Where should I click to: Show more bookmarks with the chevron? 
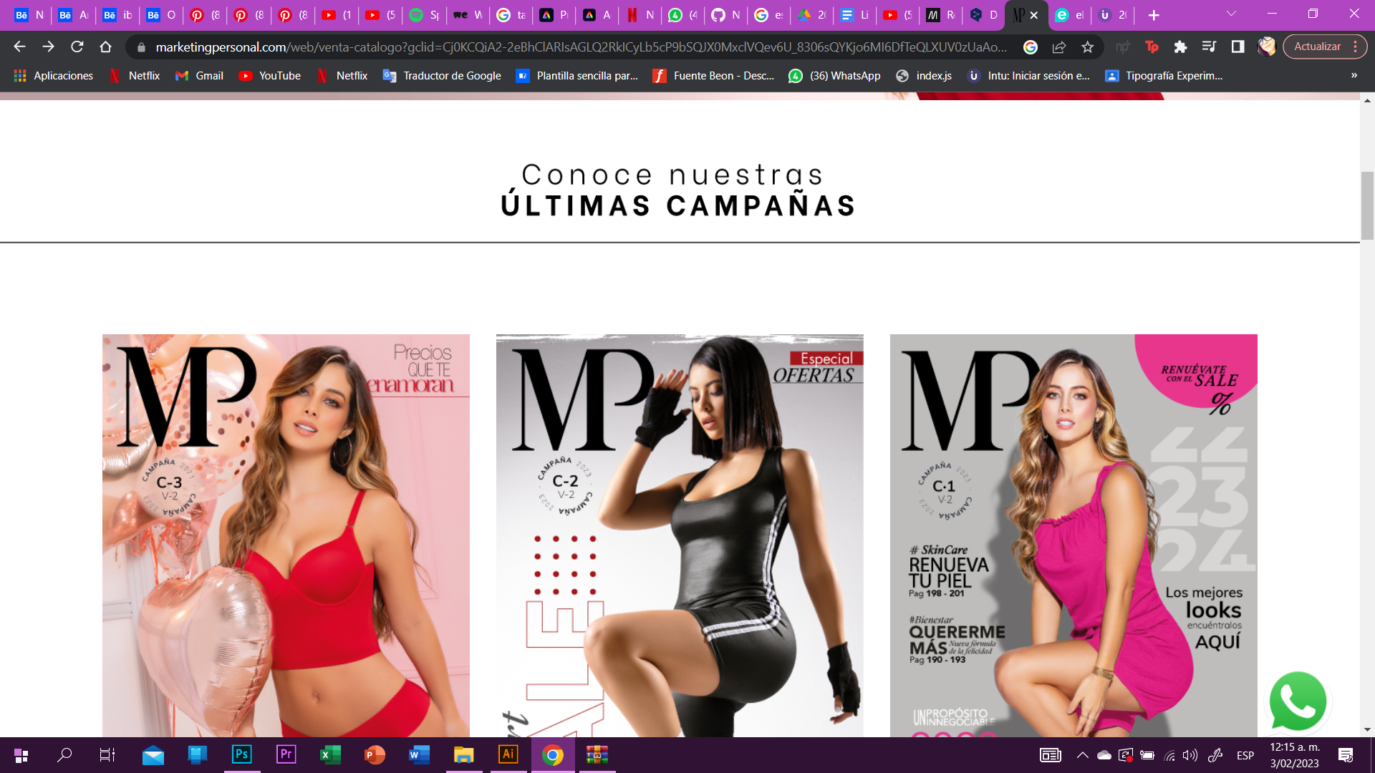click(x=1354, y=75)
